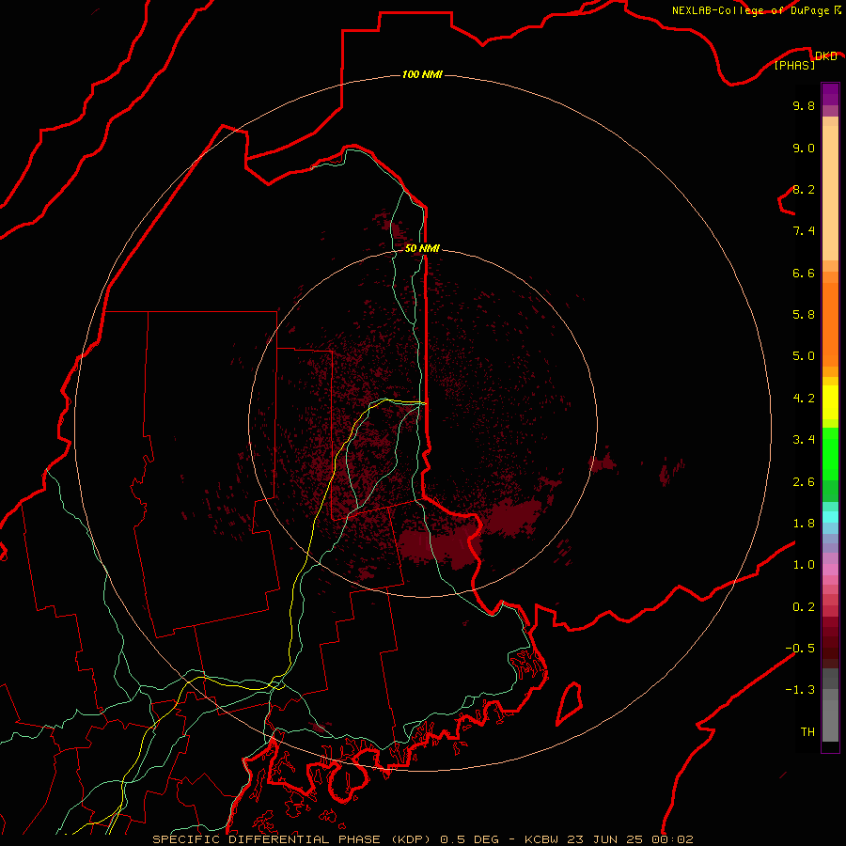Pick the yellow color bar segment

pyautogui.click(x=830, y=402)
